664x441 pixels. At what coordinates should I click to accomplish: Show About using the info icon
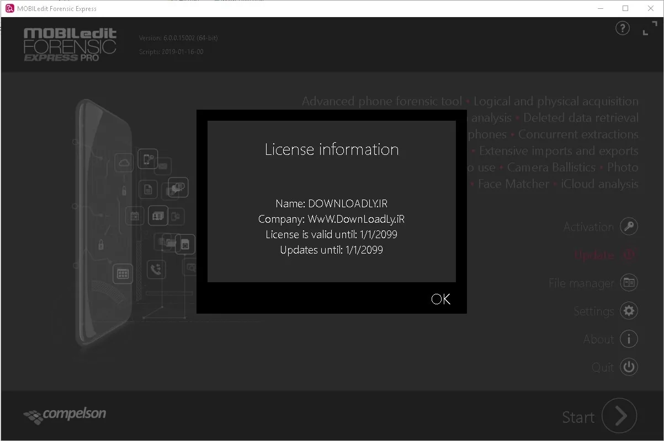click(629, 339)
